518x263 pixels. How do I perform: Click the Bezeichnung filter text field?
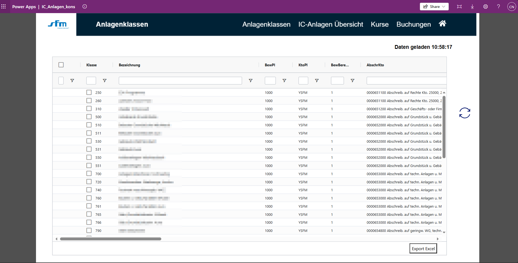pyautogui.click(x=180, y=80)
